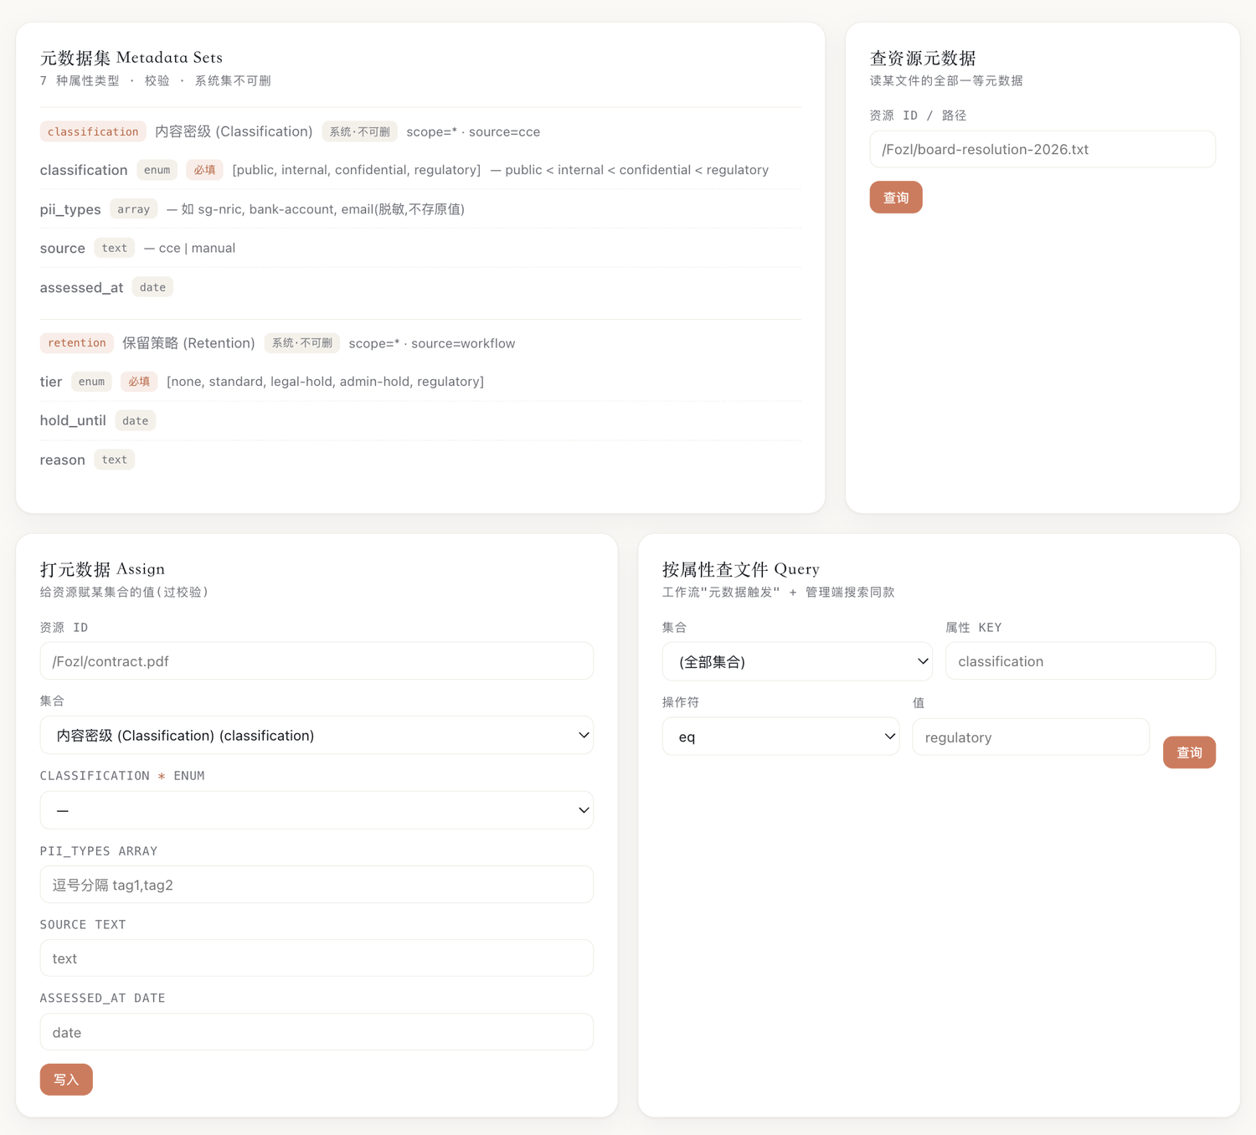
Task: Click the 查询 button under resource path
Action: [896, 198]
